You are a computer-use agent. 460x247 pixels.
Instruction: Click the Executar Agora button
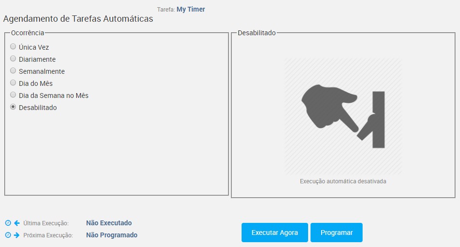[274, 233]
